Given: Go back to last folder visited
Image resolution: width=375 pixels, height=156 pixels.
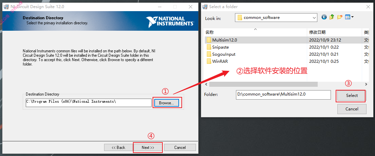Looking at the screenshot, I should click(x=324, y=17).
